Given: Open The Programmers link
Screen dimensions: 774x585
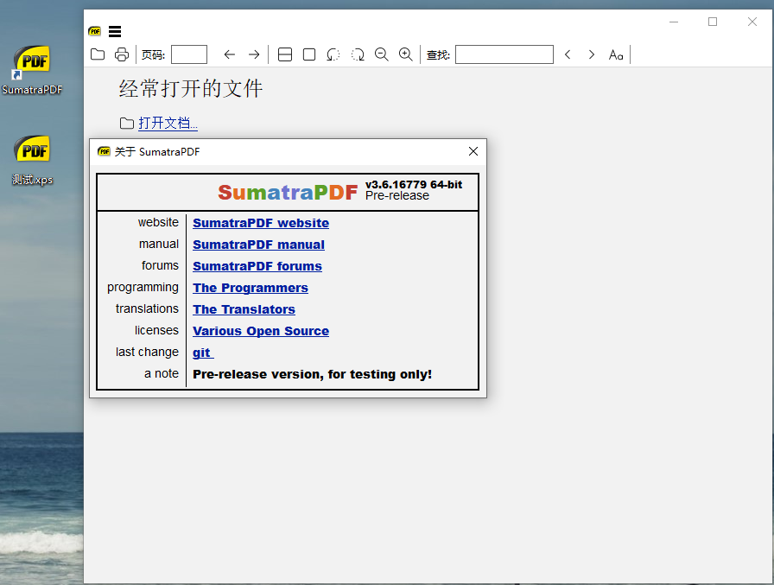Looking at the screenshot, I should [251, 288].
